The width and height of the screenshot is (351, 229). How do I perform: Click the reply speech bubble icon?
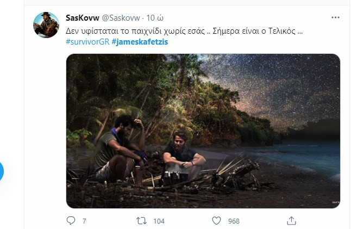71,221
